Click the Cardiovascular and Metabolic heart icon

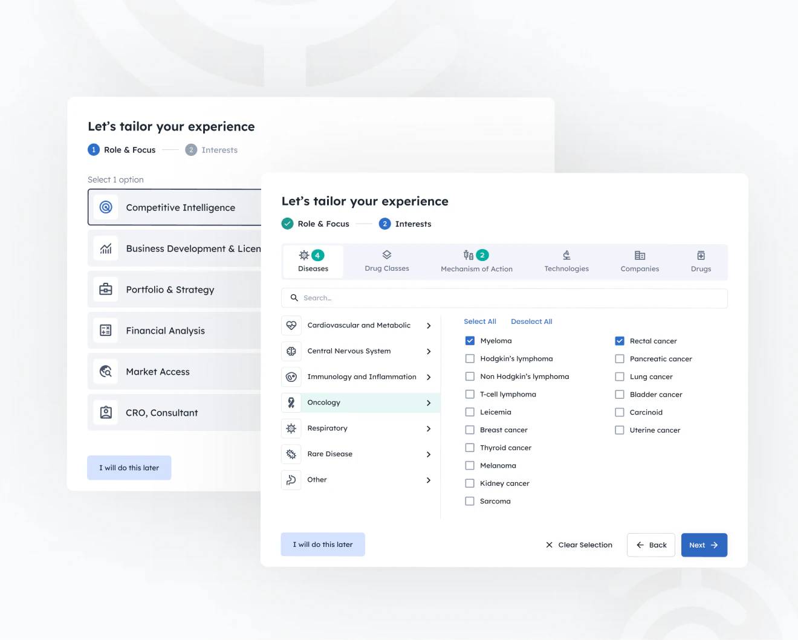[291, 325]
